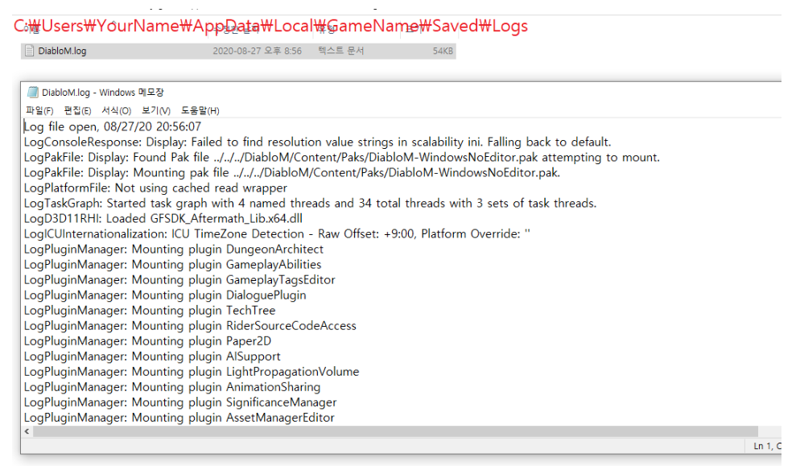
Task: Select the DiabloM.log file name in the file list
Action: 62,51
